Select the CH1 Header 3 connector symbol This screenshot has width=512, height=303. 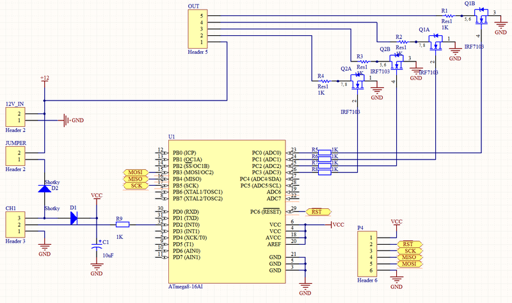15,225
